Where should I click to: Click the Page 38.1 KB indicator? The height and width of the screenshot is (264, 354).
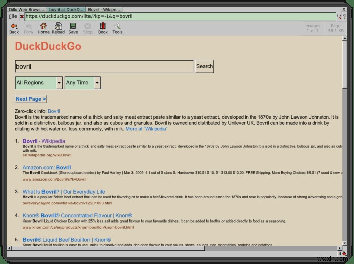(336, 28)
